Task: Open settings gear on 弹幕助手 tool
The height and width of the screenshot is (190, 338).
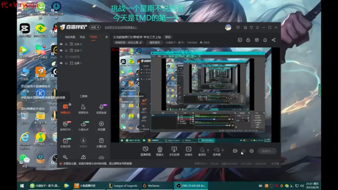Action: pyautogui.click(x=70, y=104)
